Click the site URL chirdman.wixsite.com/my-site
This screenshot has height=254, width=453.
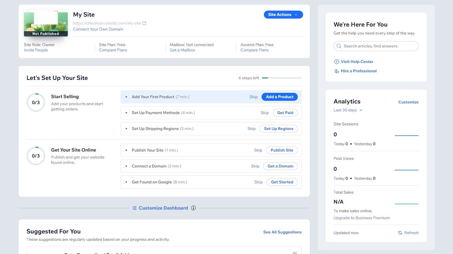(x=107, y=23)
